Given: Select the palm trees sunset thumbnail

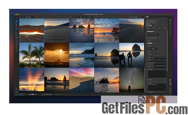Looking at the screenshot, I should pyautogui.click(x=32, y=55).
